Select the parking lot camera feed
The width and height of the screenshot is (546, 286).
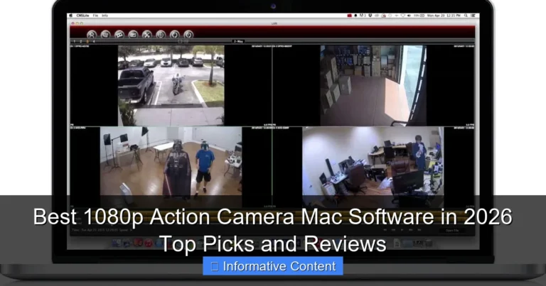171,85
